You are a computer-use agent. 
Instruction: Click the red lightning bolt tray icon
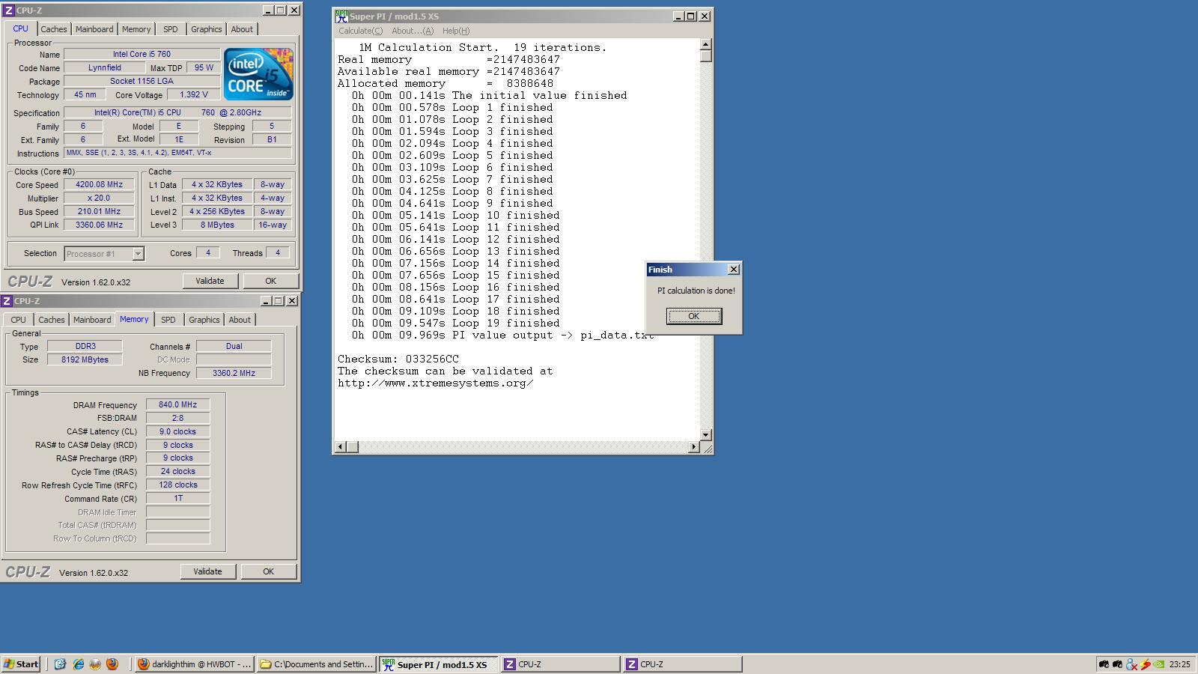[1145, 664]
